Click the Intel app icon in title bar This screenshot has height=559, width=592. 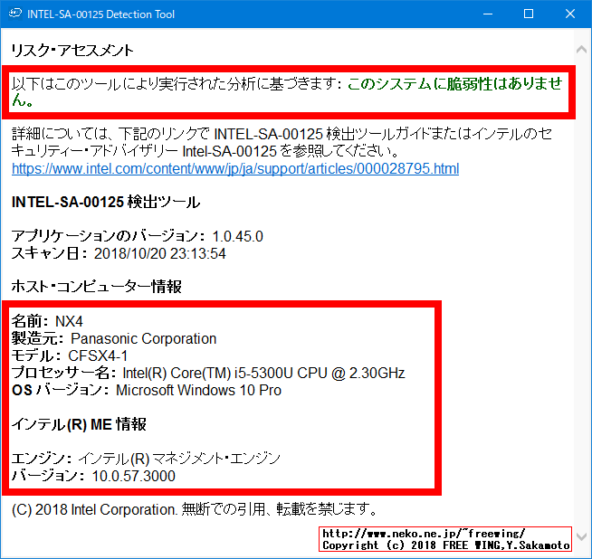pos(15,14)
